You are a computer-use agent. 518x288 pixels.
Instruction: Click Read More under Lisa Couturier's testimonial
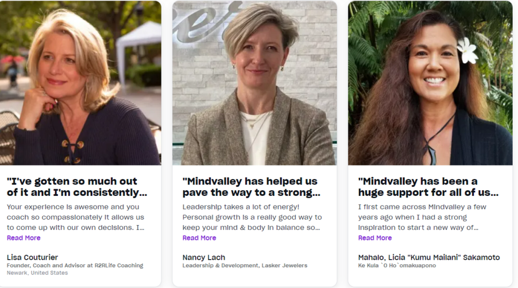pyautogui.click(x=24, y=238)
